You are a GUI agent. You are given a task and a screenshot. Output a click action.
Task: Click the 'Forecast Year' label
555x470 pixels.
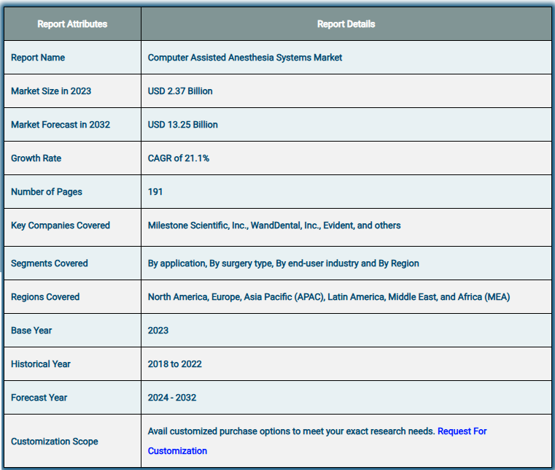(x=39, y=398)
